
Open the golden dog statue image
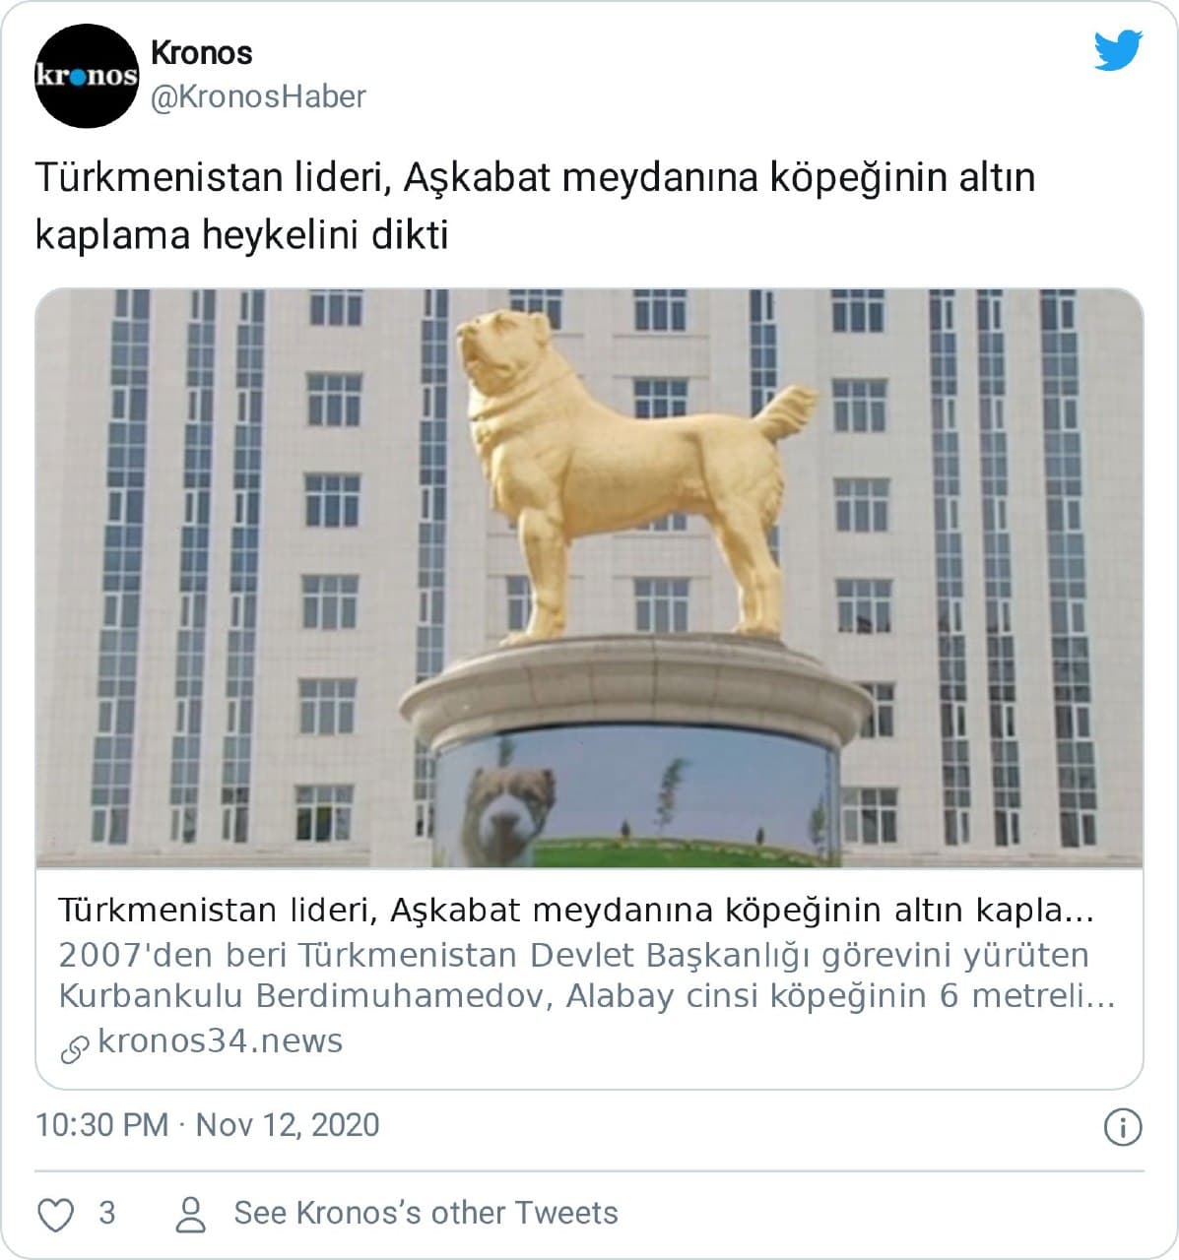589,578
